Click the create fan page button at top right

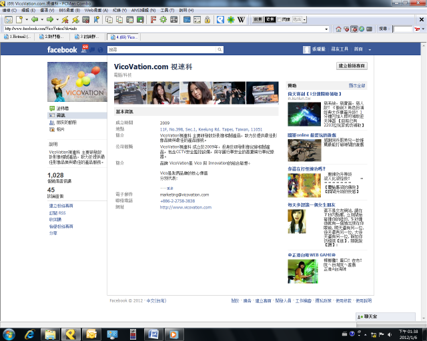pyautogui.click(x=352, y=66)
